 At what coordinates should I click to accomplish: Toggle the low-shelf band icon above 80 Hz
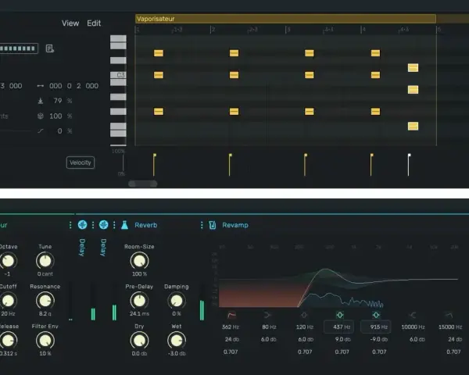tap(267, 315)
